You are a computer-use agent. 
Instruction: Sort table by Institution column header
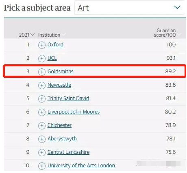tap(49, 35)
